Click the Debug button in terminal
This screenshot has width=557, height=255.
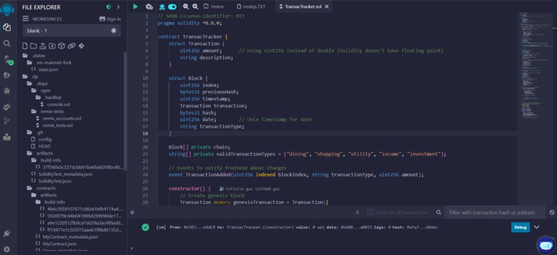point(520,227)
